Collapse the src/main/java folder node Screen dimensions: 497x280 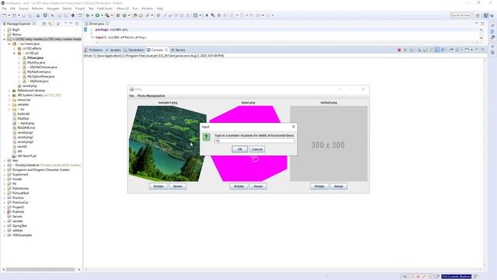9,44
